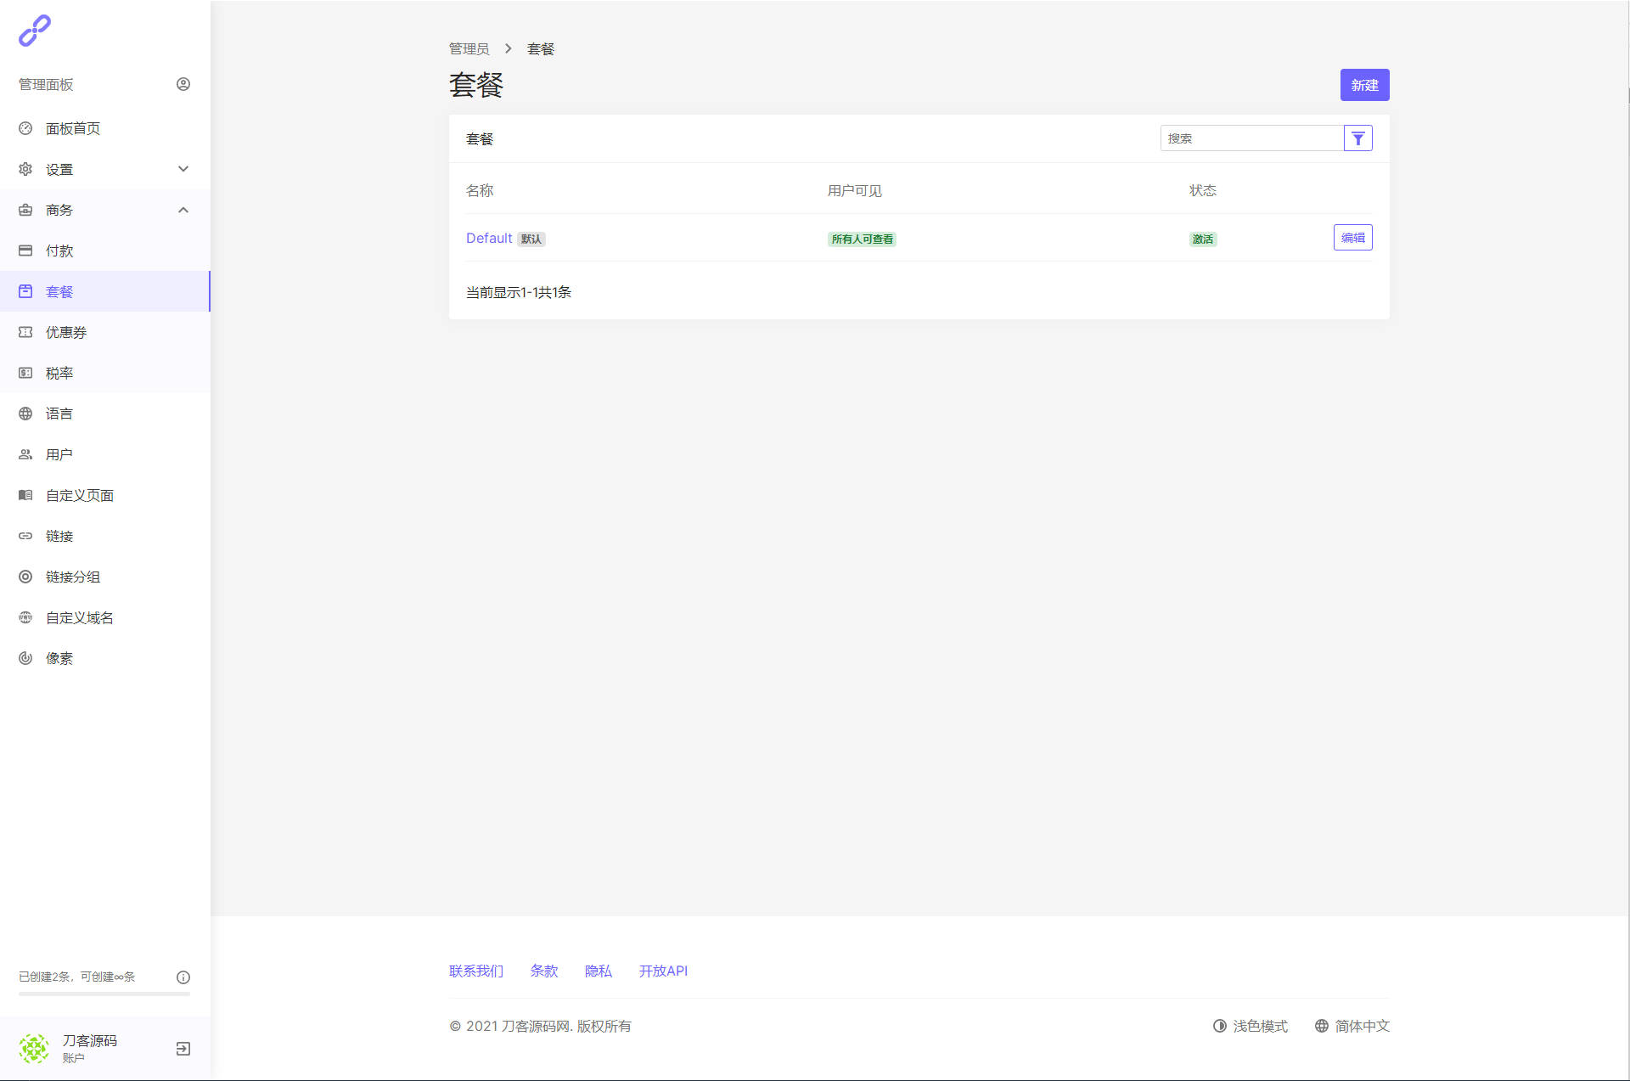Click the 链接 link icon
This screenshot has height=1081, width=1630.
click(x=25, y=536)
